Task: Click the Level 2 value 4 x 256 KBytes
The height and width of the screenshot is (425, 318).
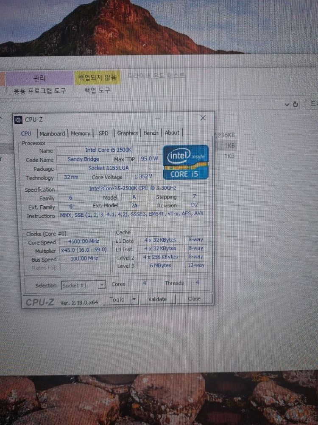Action: [160, 257]
